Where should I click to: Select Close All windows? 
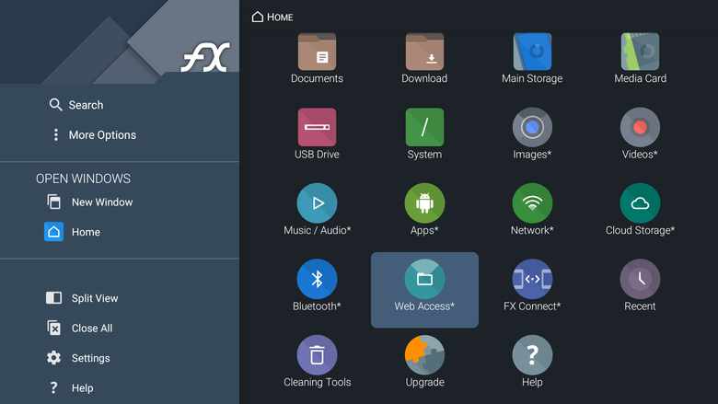[79, 328]
